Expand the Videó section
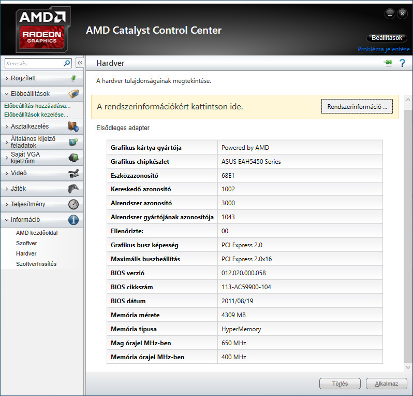 pos(42,173)
